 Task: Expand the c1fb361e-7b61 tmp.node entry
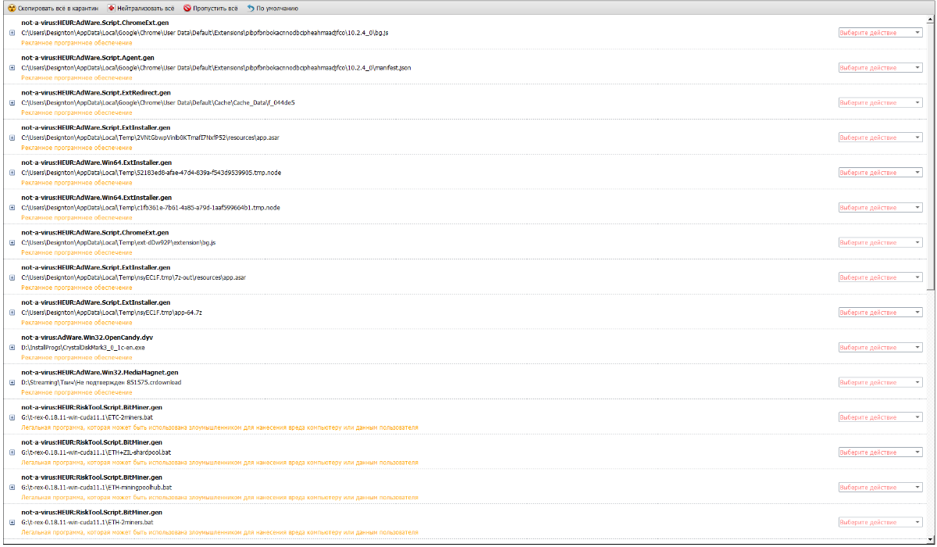[12, 208]
